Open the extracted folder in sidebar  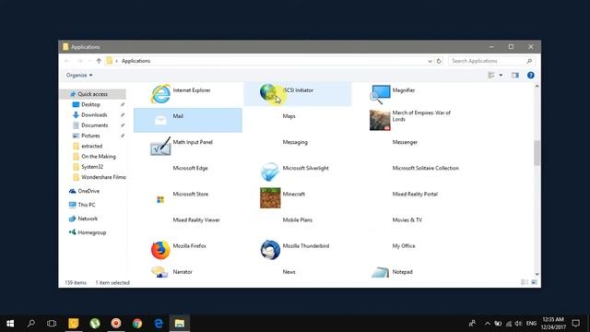(92, 146)
